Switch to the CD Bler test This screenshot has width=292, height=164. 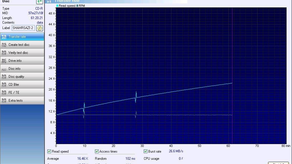pos(14,85)
